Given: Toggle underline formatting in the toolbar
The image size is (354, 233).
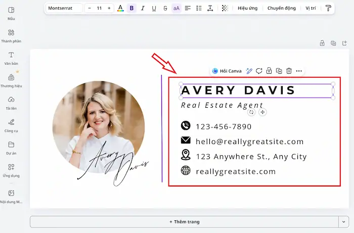Looking at the screenshot, I should tap(154, 8).
